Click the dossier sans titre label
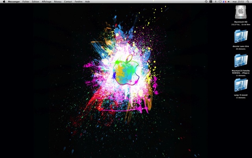252x158 pixels. click(241, 46)
